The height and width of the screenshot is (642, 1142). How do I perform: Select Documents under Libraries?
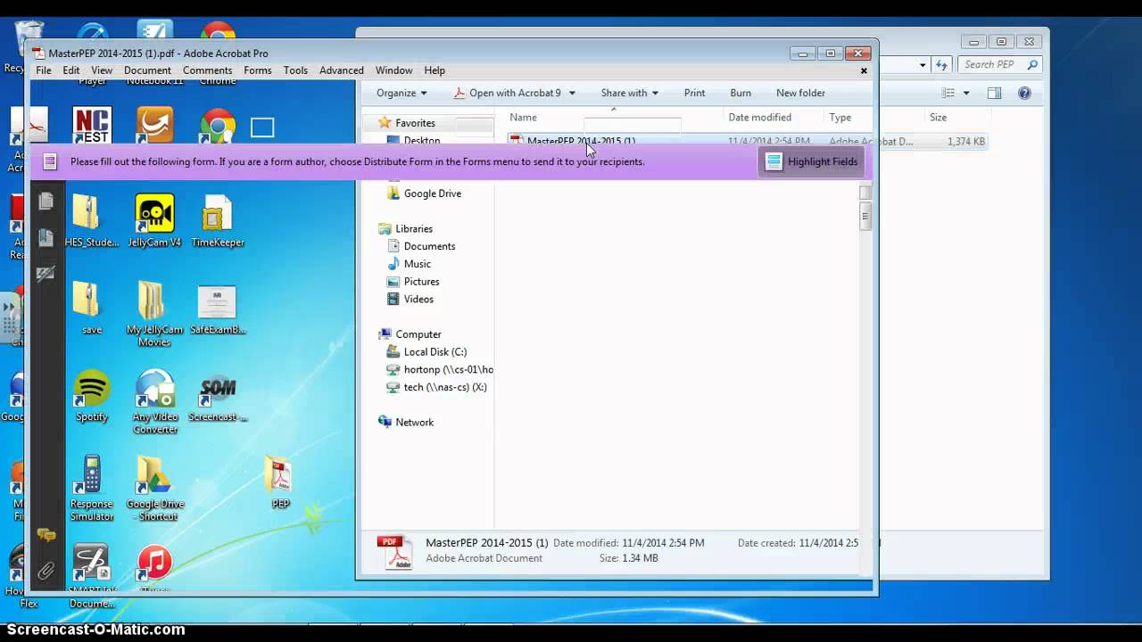(x=429, y=246)
